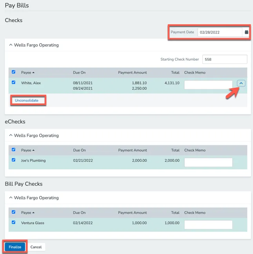Edit Check Memo for Ventura Glass
Screen dimensions: 253x254
208,225
